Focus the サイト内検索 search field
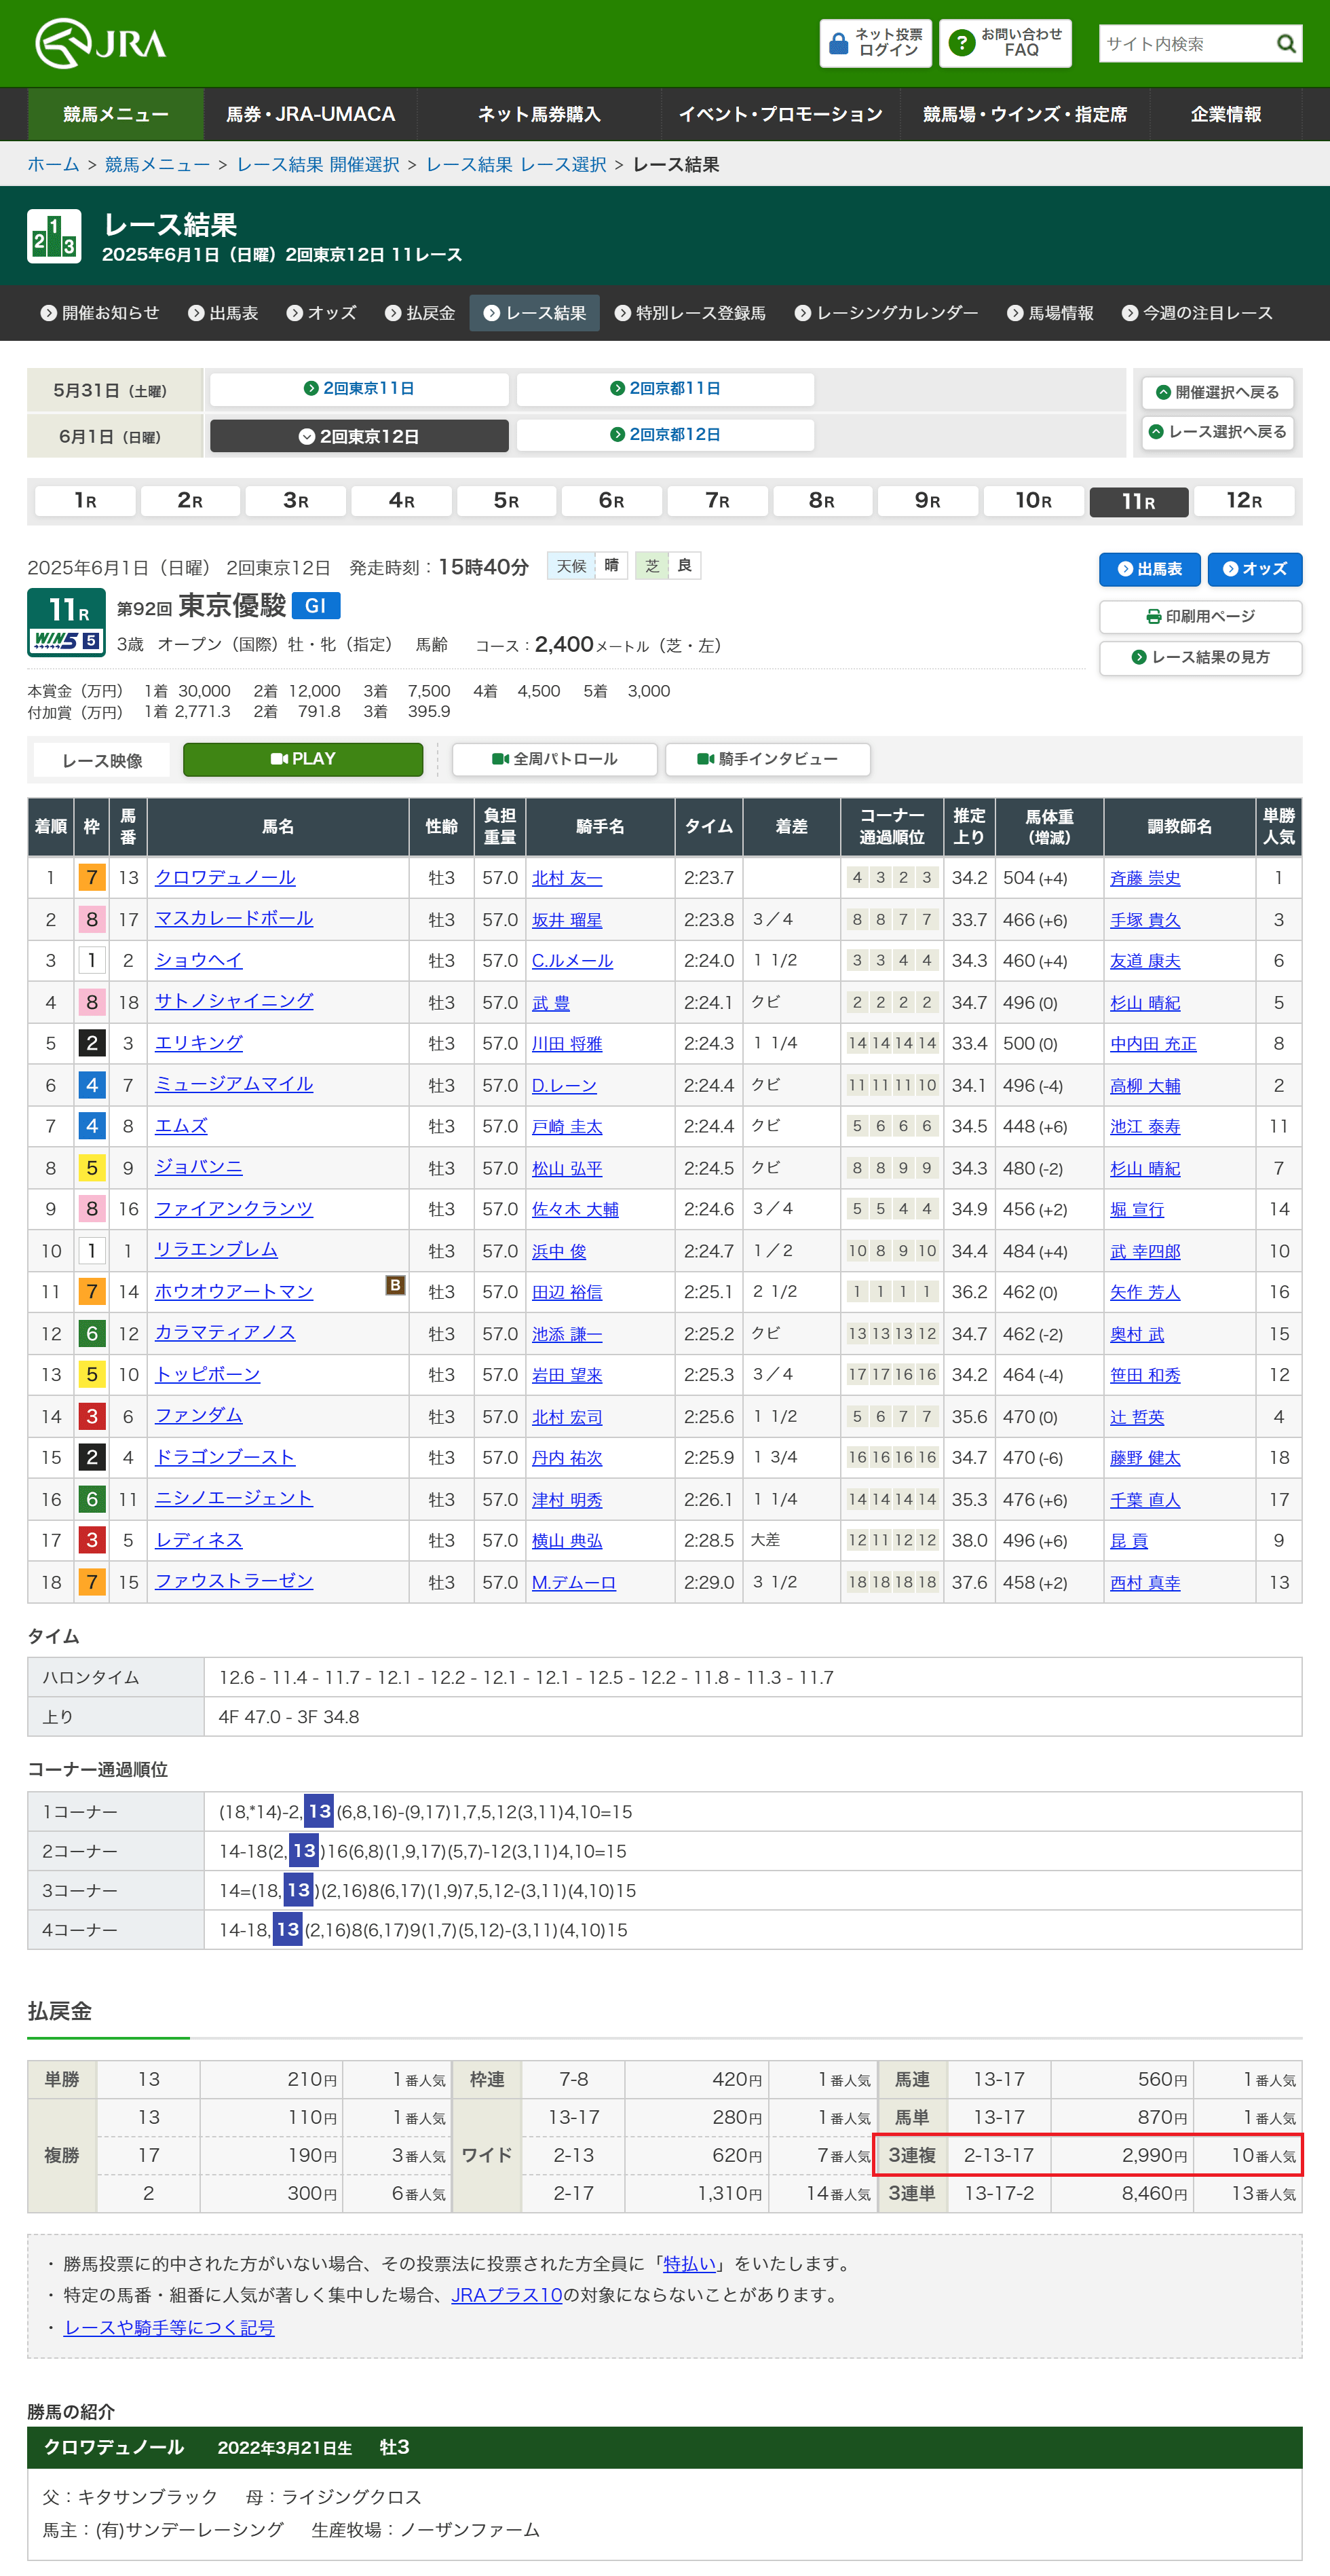Image resolution: width=1330 pixels, height=2576 pixels. [x=1185, y=44]
